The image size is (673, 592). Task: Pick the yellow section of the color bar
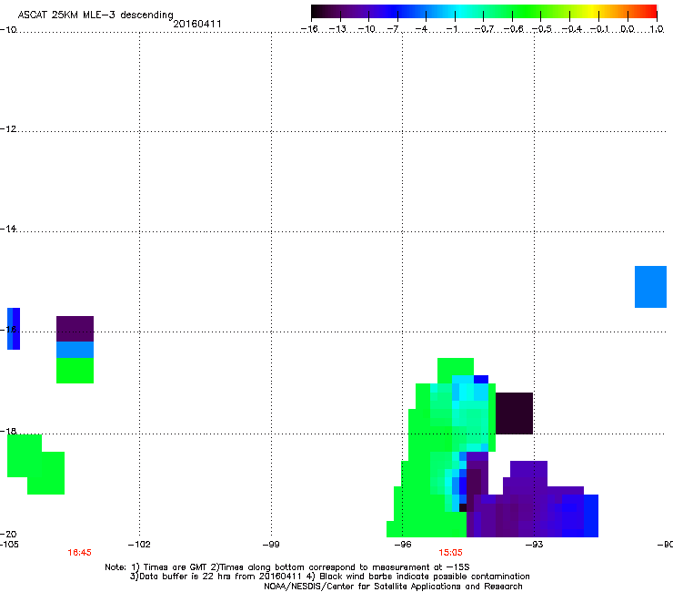[594, 12]
